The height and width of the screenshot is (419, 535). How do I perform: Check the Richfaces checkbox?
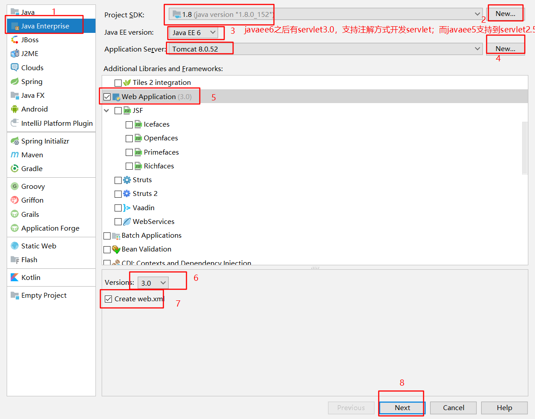(x=129, y=166)
